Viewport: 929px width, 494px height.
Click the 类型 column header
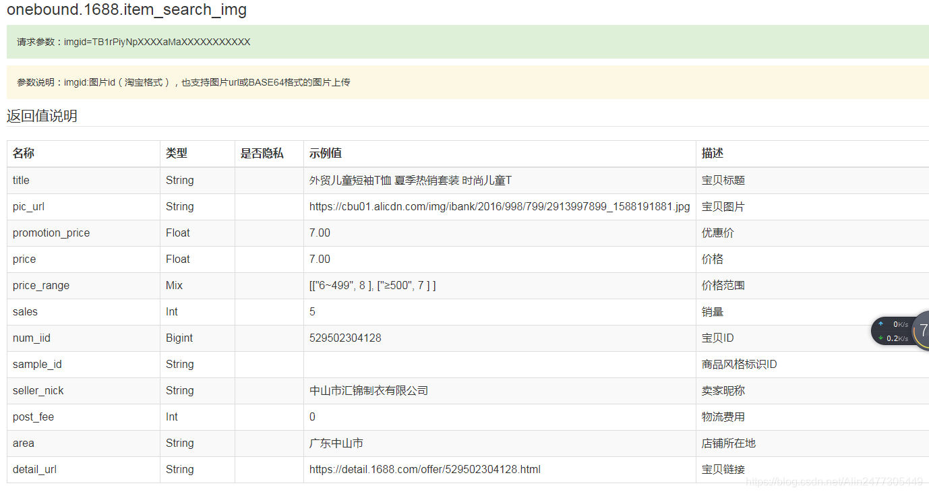click(177, 154)
